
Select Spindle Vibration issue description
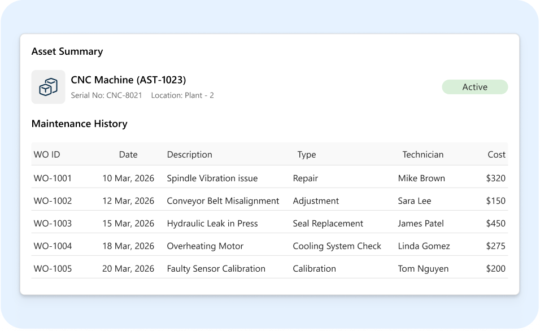click(x=212, y=178)
